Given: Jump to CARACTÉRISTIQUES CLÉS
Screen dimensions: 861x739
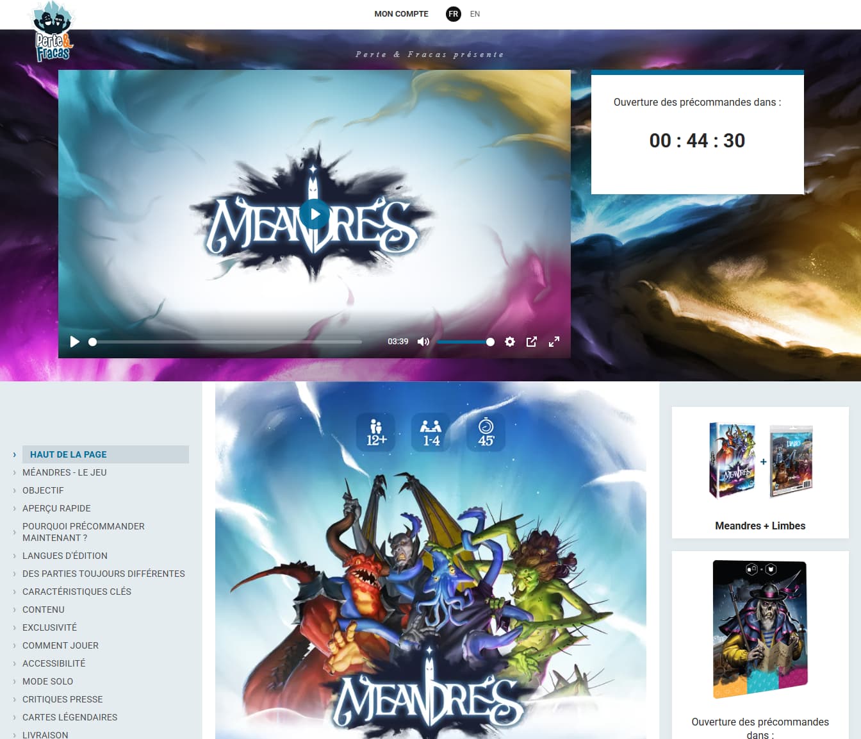Looking at the screenshot, I should (77, 592).
